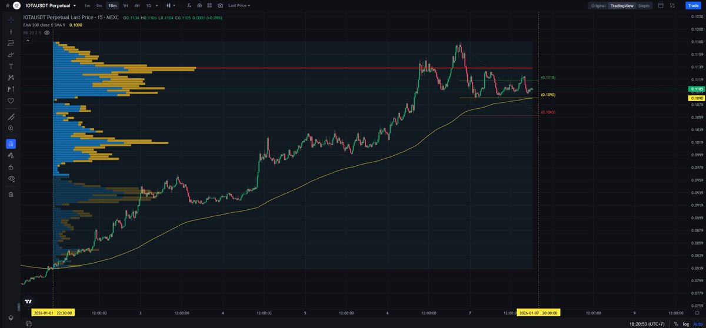Image resolution: width=706 pixels, height=328 pixels.
Task: Open the chart settings next to indicators
Action: [x=200, y=5]
